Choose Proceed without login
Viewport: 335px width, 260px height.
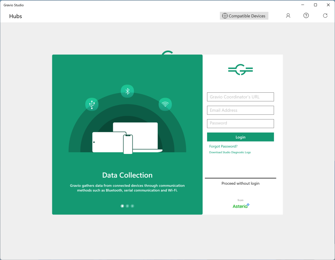click(x=240, y=183)
